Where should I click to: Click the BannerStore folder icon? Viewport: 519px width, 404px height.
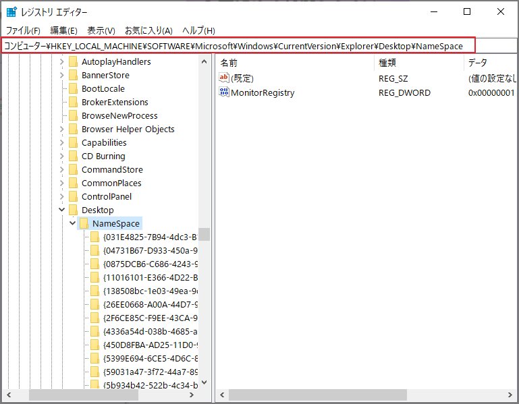coord(73,76)
